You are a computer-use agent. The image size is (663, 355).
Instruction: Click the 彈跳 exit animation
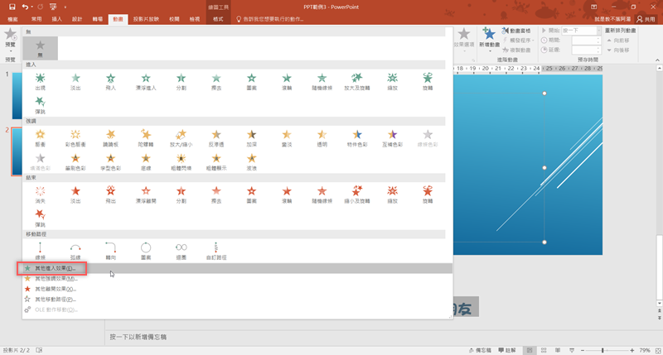tap(40, 217)
